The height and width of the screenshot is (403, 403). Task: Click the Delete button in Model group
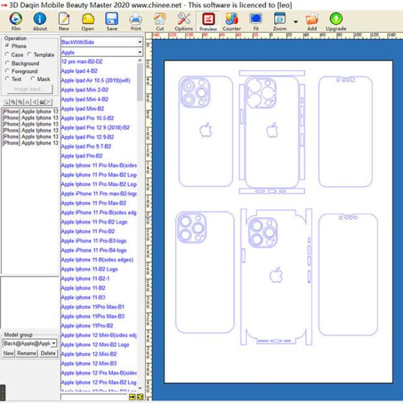(48, 353)
